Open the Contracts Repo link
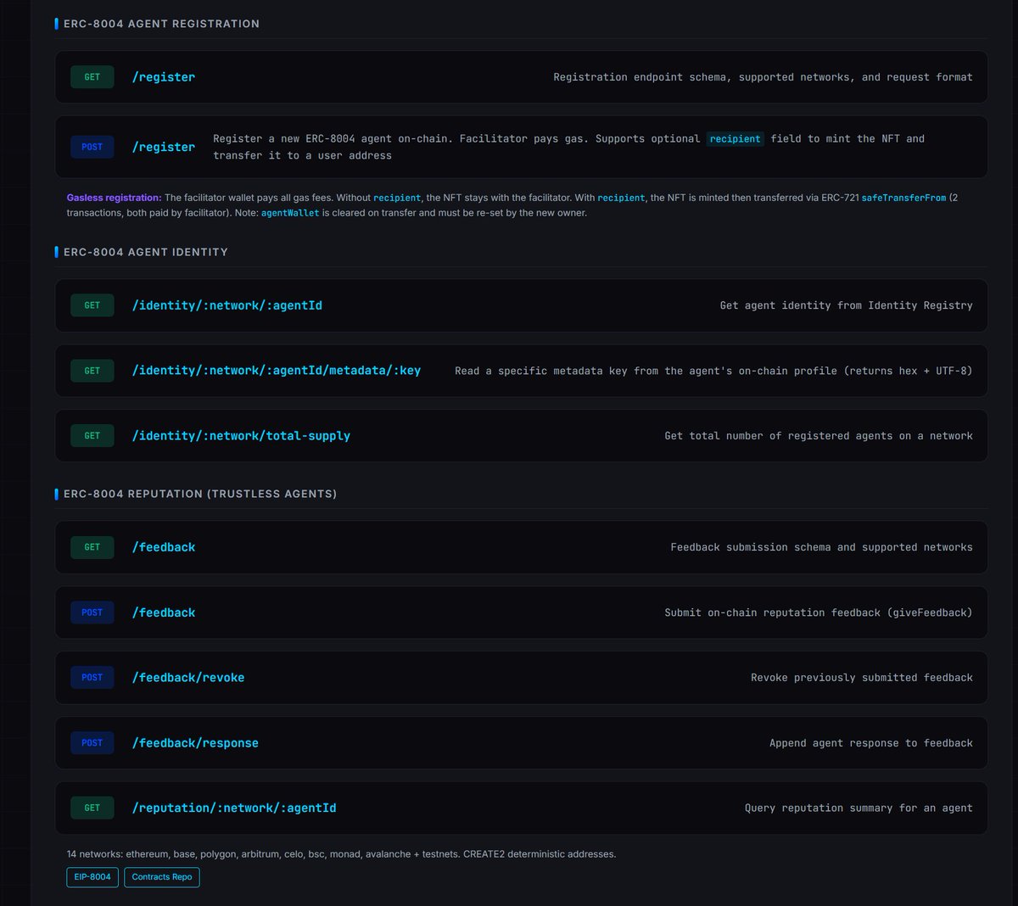 pos(162,877)
